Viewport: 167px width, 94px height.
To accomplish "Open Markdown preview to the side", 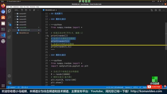I will coord(156,10).
